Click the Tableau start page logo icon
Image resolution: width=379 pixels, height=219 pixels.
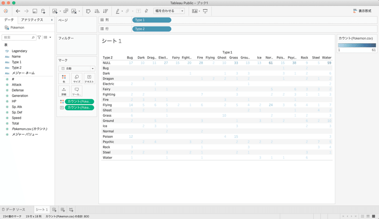point(6,11)
